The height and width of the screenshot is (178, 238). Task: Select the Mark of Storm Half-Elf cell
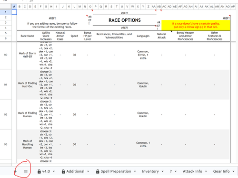tap(28, 55)
